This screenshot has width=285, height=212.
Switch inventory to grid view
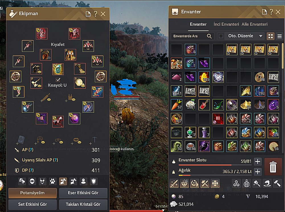(x=270, y=36)
